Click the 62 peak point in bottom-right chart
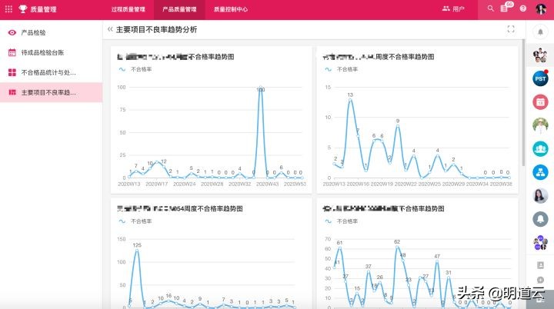Viewport: 554px width, 309px height. pos(397,247)
